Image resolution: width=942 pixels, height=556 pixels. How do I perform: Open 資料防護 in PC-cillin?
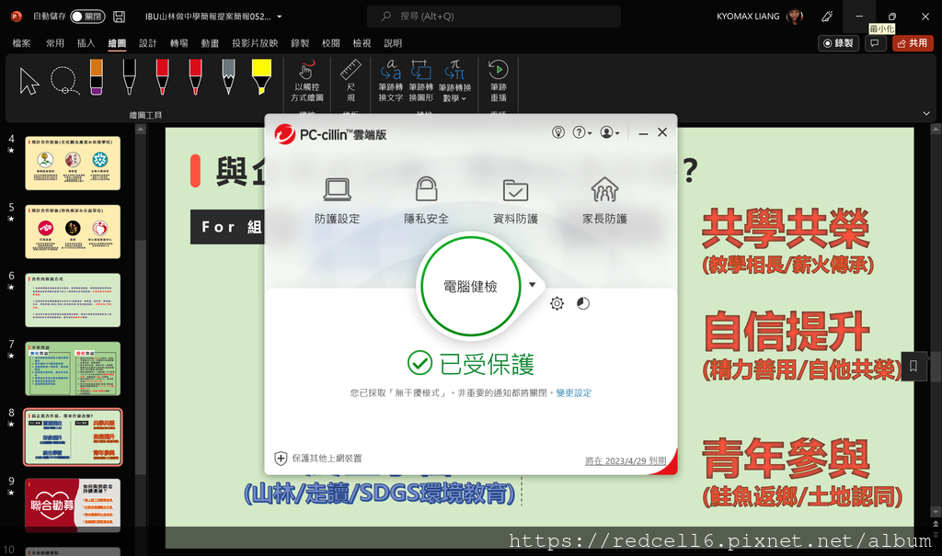coord(515,200)
